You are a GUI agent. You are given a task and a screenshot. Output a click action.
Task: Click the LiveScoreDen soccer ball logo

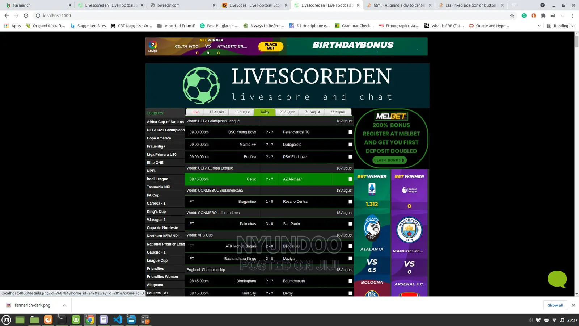point(201,85)
